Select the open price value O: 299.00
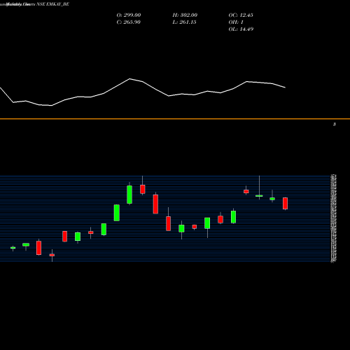Image resolution: width=350 pixels, height=350 pixels. [x=129, y=15]
